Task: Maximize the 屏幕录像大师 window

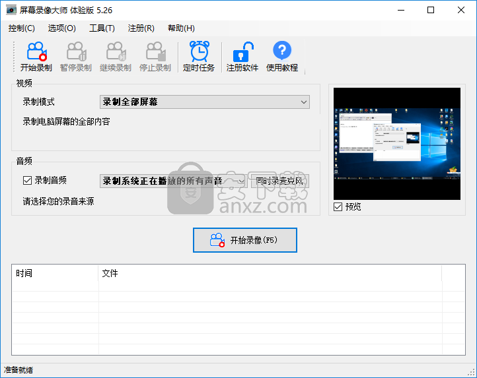Action: [431, 10]
